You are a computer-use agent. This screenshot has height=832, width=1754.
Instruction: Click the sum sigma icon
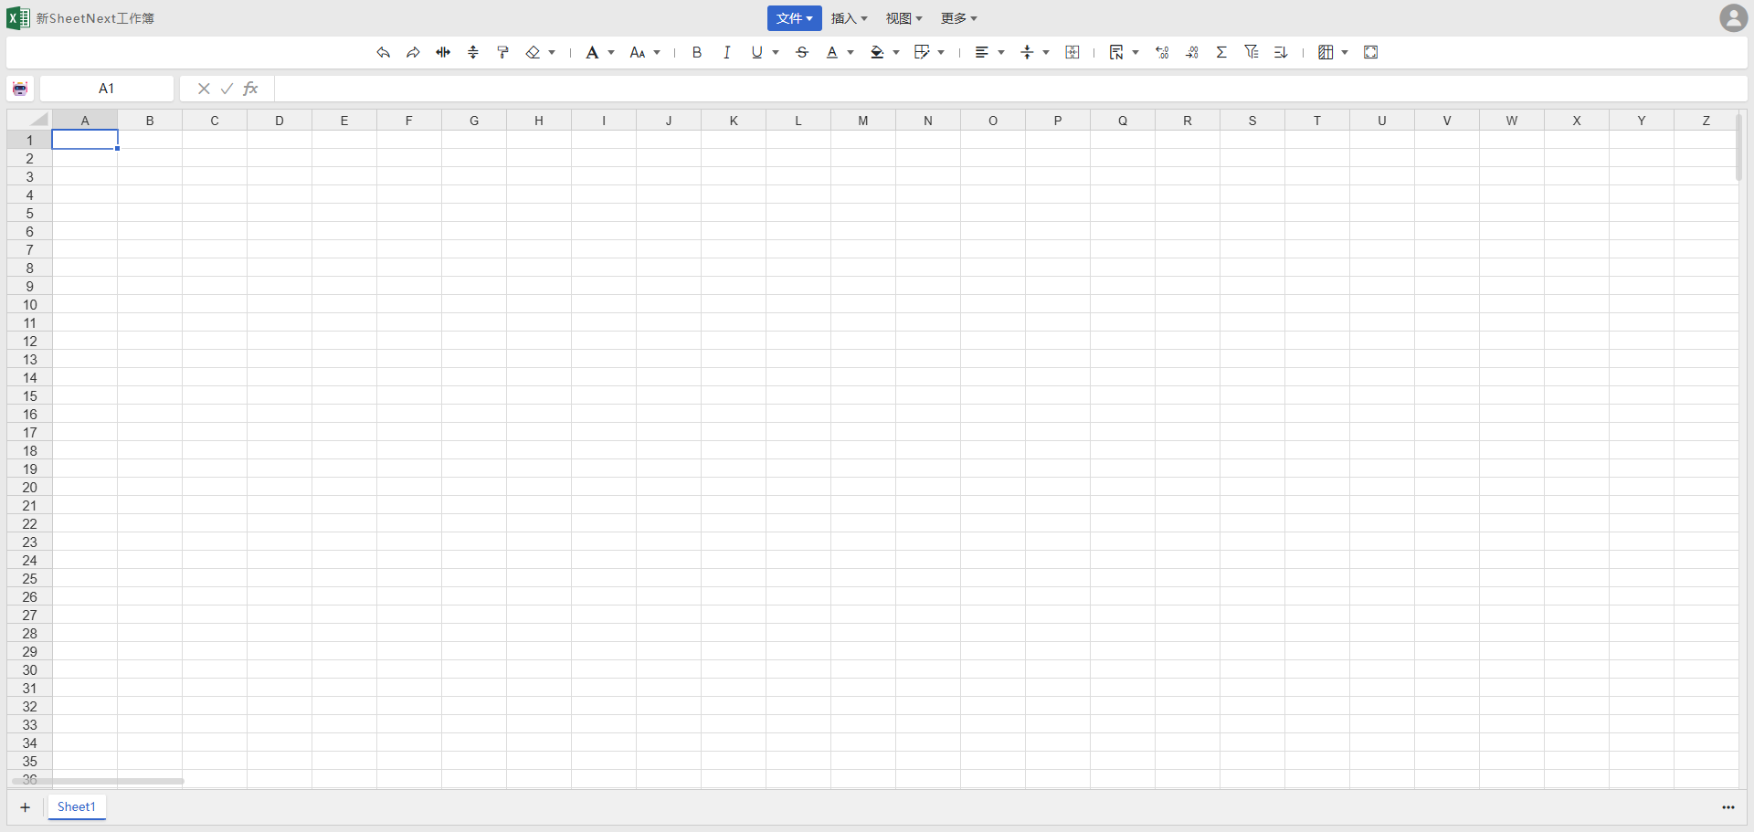click(x=1221, y=53)
